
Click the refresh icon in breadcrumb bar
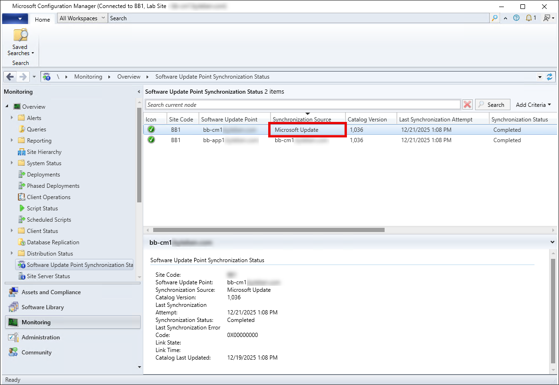point(550,77)
